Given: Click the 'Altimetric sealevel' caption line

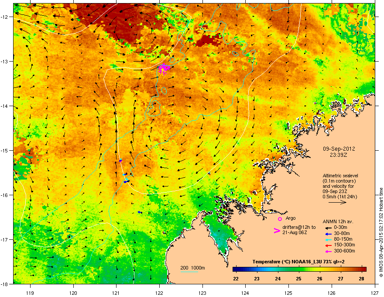Looking at the screenshot, I should coord(340,176).
